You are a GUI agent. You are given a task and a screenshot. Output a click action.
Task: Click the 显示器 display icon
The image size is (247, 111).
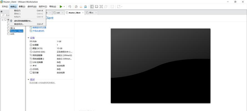click(31, 73)
